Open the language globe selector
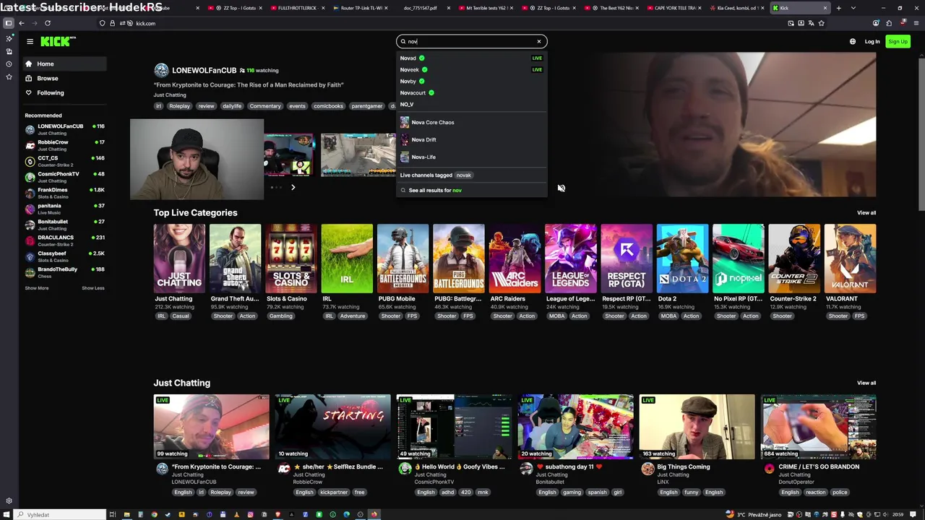The image size is (925, 520). pyautogui.click(x=853, y=41)
